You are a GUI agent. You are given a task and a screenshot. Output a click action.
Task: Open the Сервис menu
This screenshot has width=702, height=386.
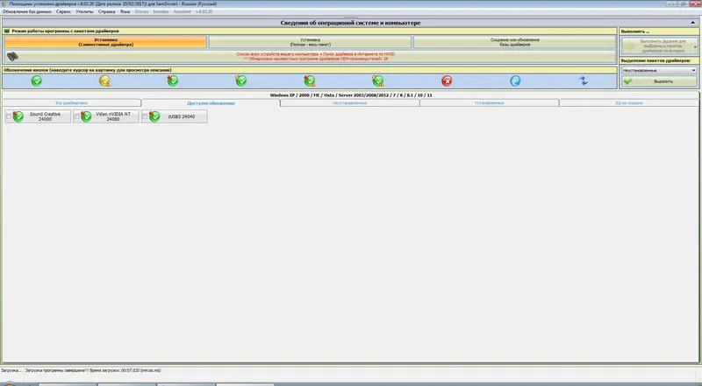pos(63,11)
